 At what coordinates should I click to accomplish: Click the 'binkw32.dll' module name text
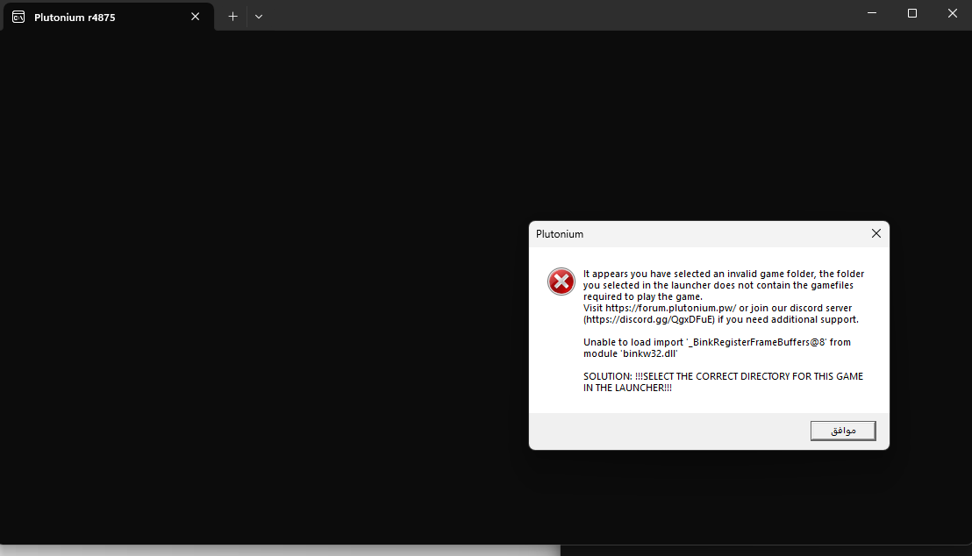click(649, 354)
